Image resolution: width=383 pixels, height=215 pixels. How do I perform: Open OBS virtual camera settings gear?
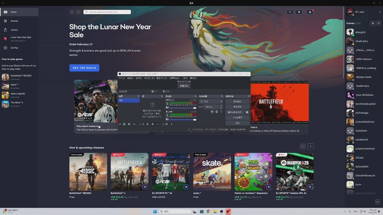point(247,112)
